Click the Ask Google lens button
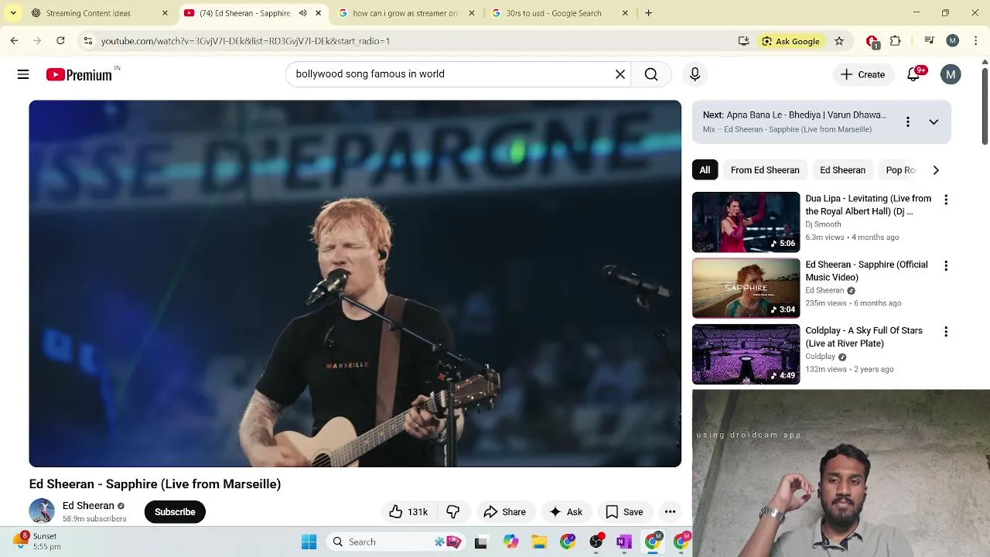Image resolution: width=990 pixels, height=557 pixels. (790, 41)
